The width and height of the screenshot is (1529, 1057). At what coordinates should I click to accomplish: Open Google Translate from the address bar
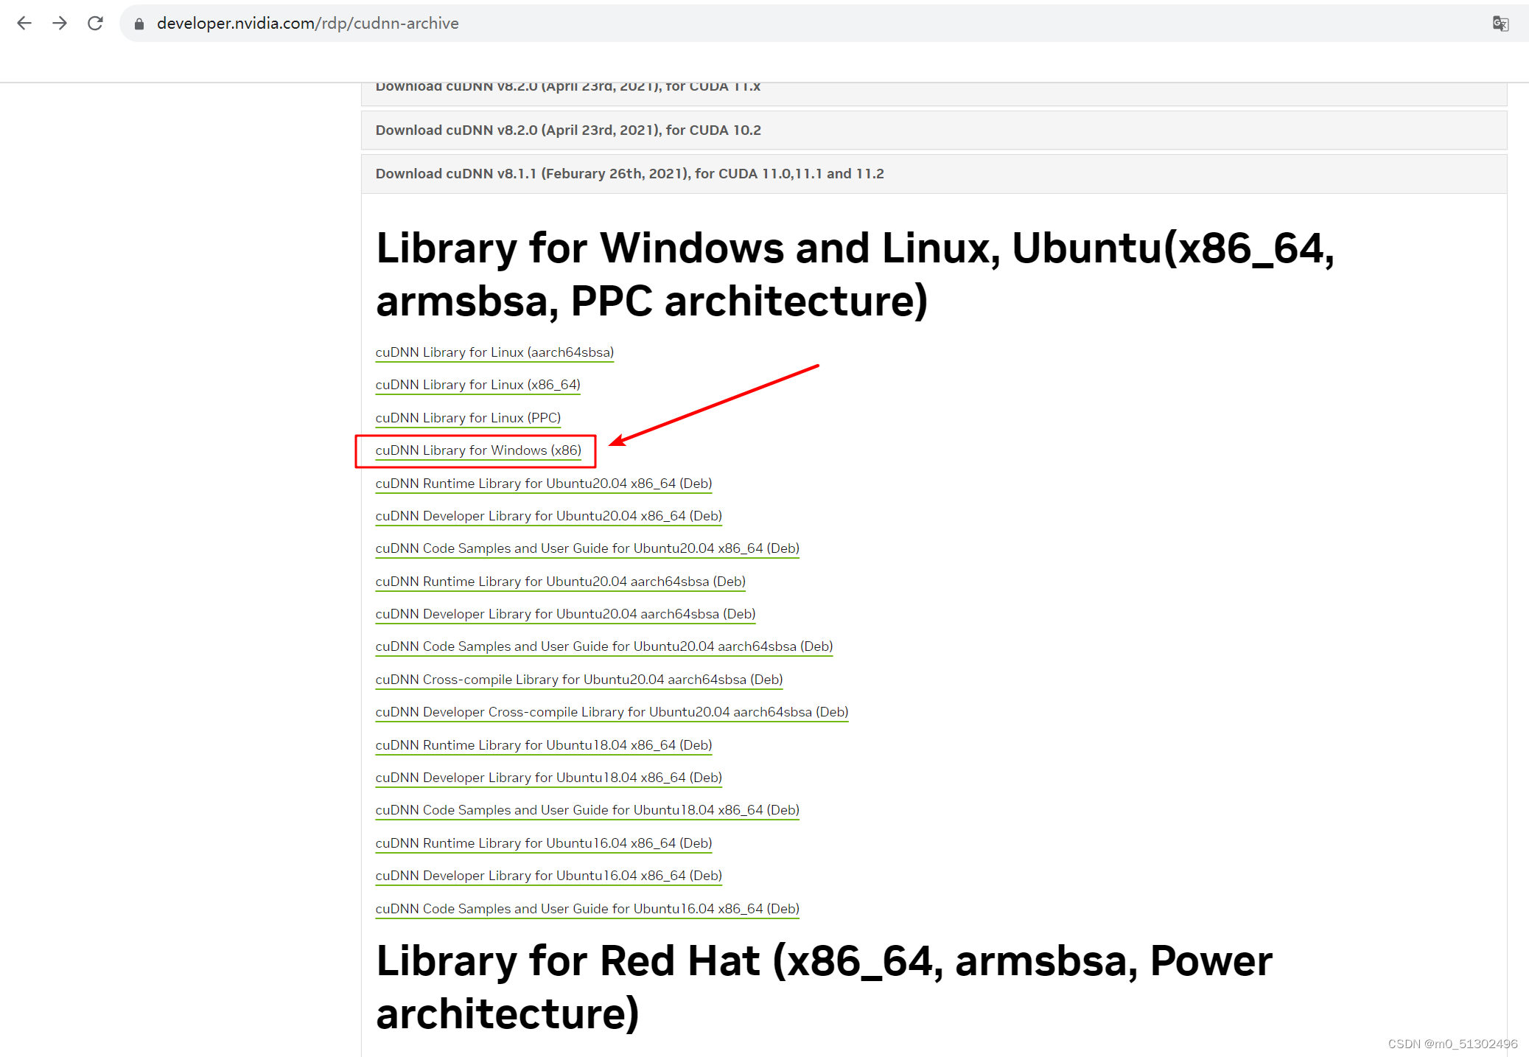1500,23
